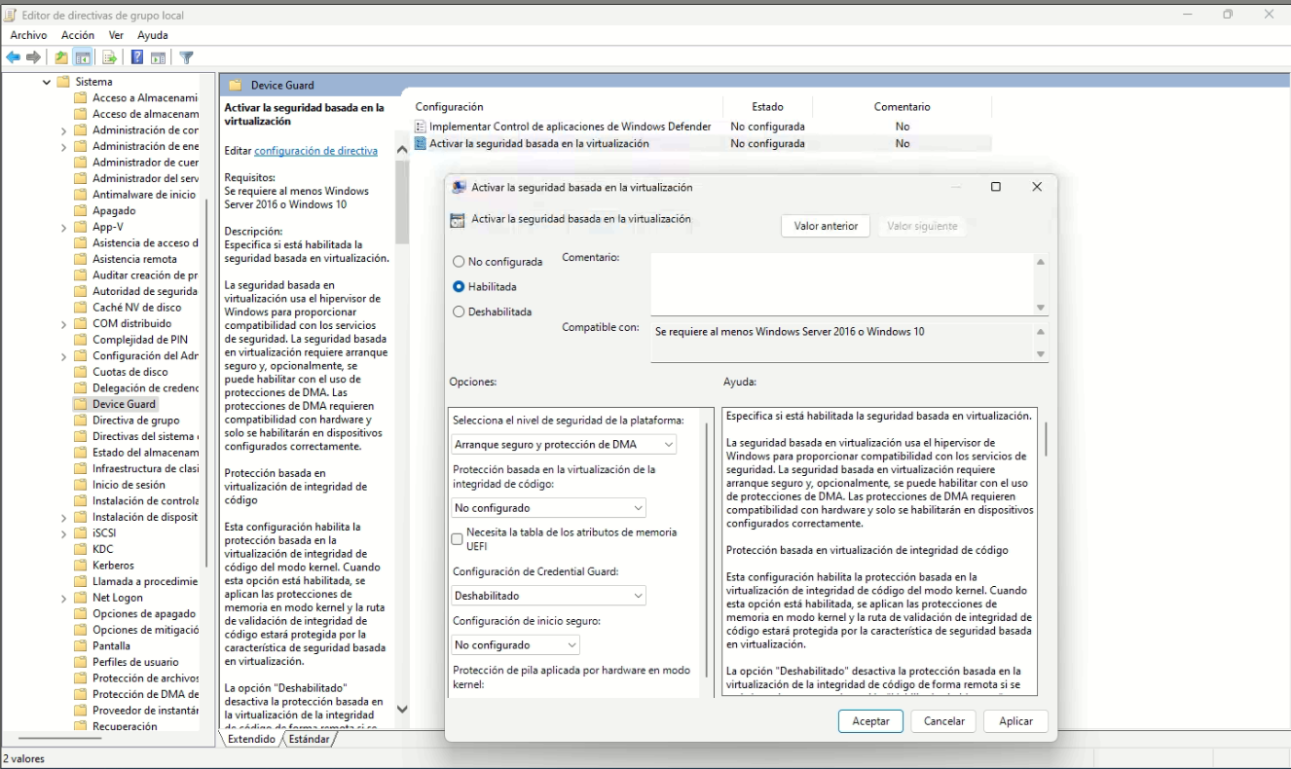The height and width of the screenshot is (769, 1291).
Task: Select the Deshabilitada radio button
Action: [457, 311]
